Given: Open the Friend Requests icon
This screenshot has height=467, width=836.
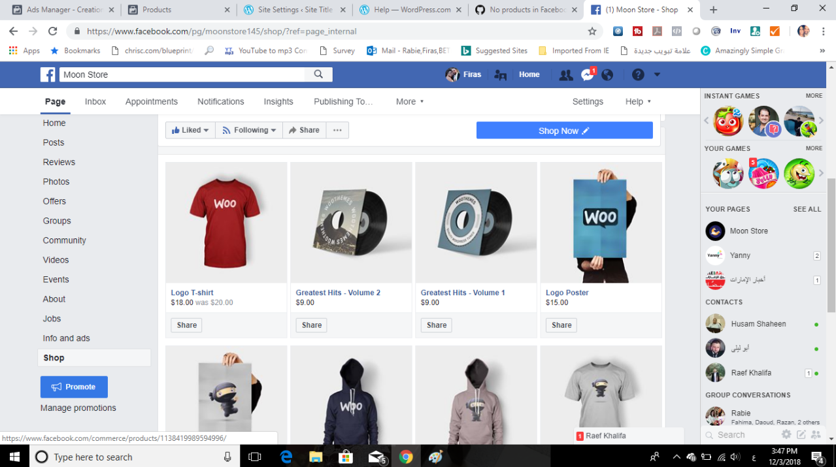Looking at the screenshot, I should (x=566, y=75).
